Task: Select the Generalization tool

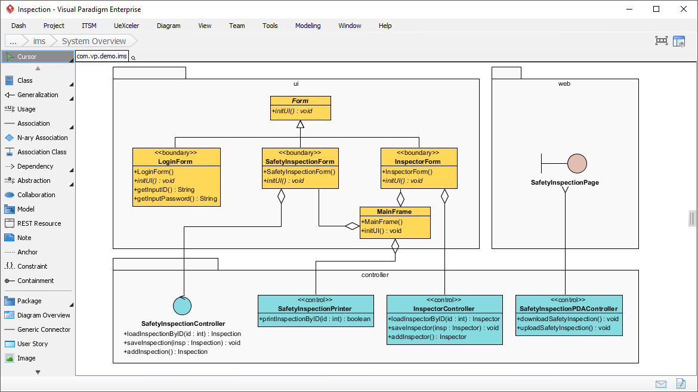Action: click(x=35, y=95)
